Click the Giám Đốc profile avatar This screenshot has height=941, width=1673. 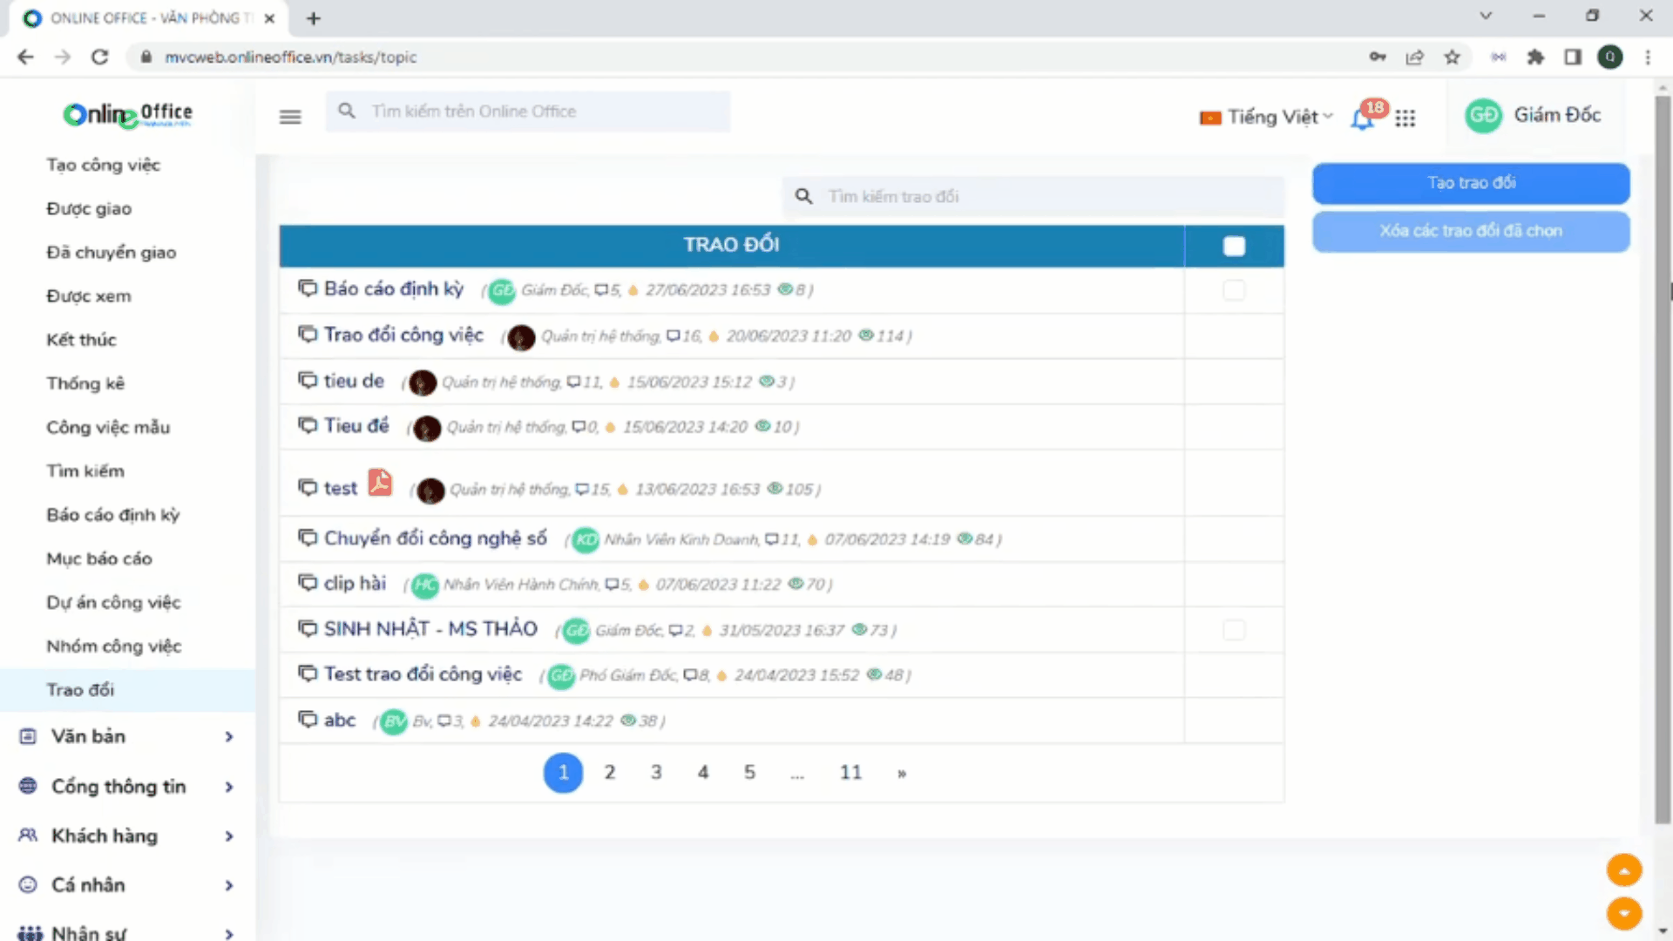[1483, 116]
